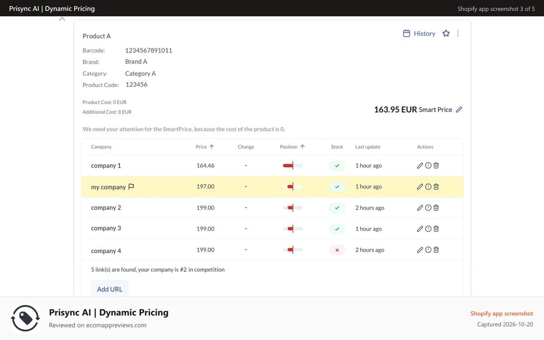Viewport: 544px width, 340px height.
Task: Click position bar for company 1
Action: [292, 166]
